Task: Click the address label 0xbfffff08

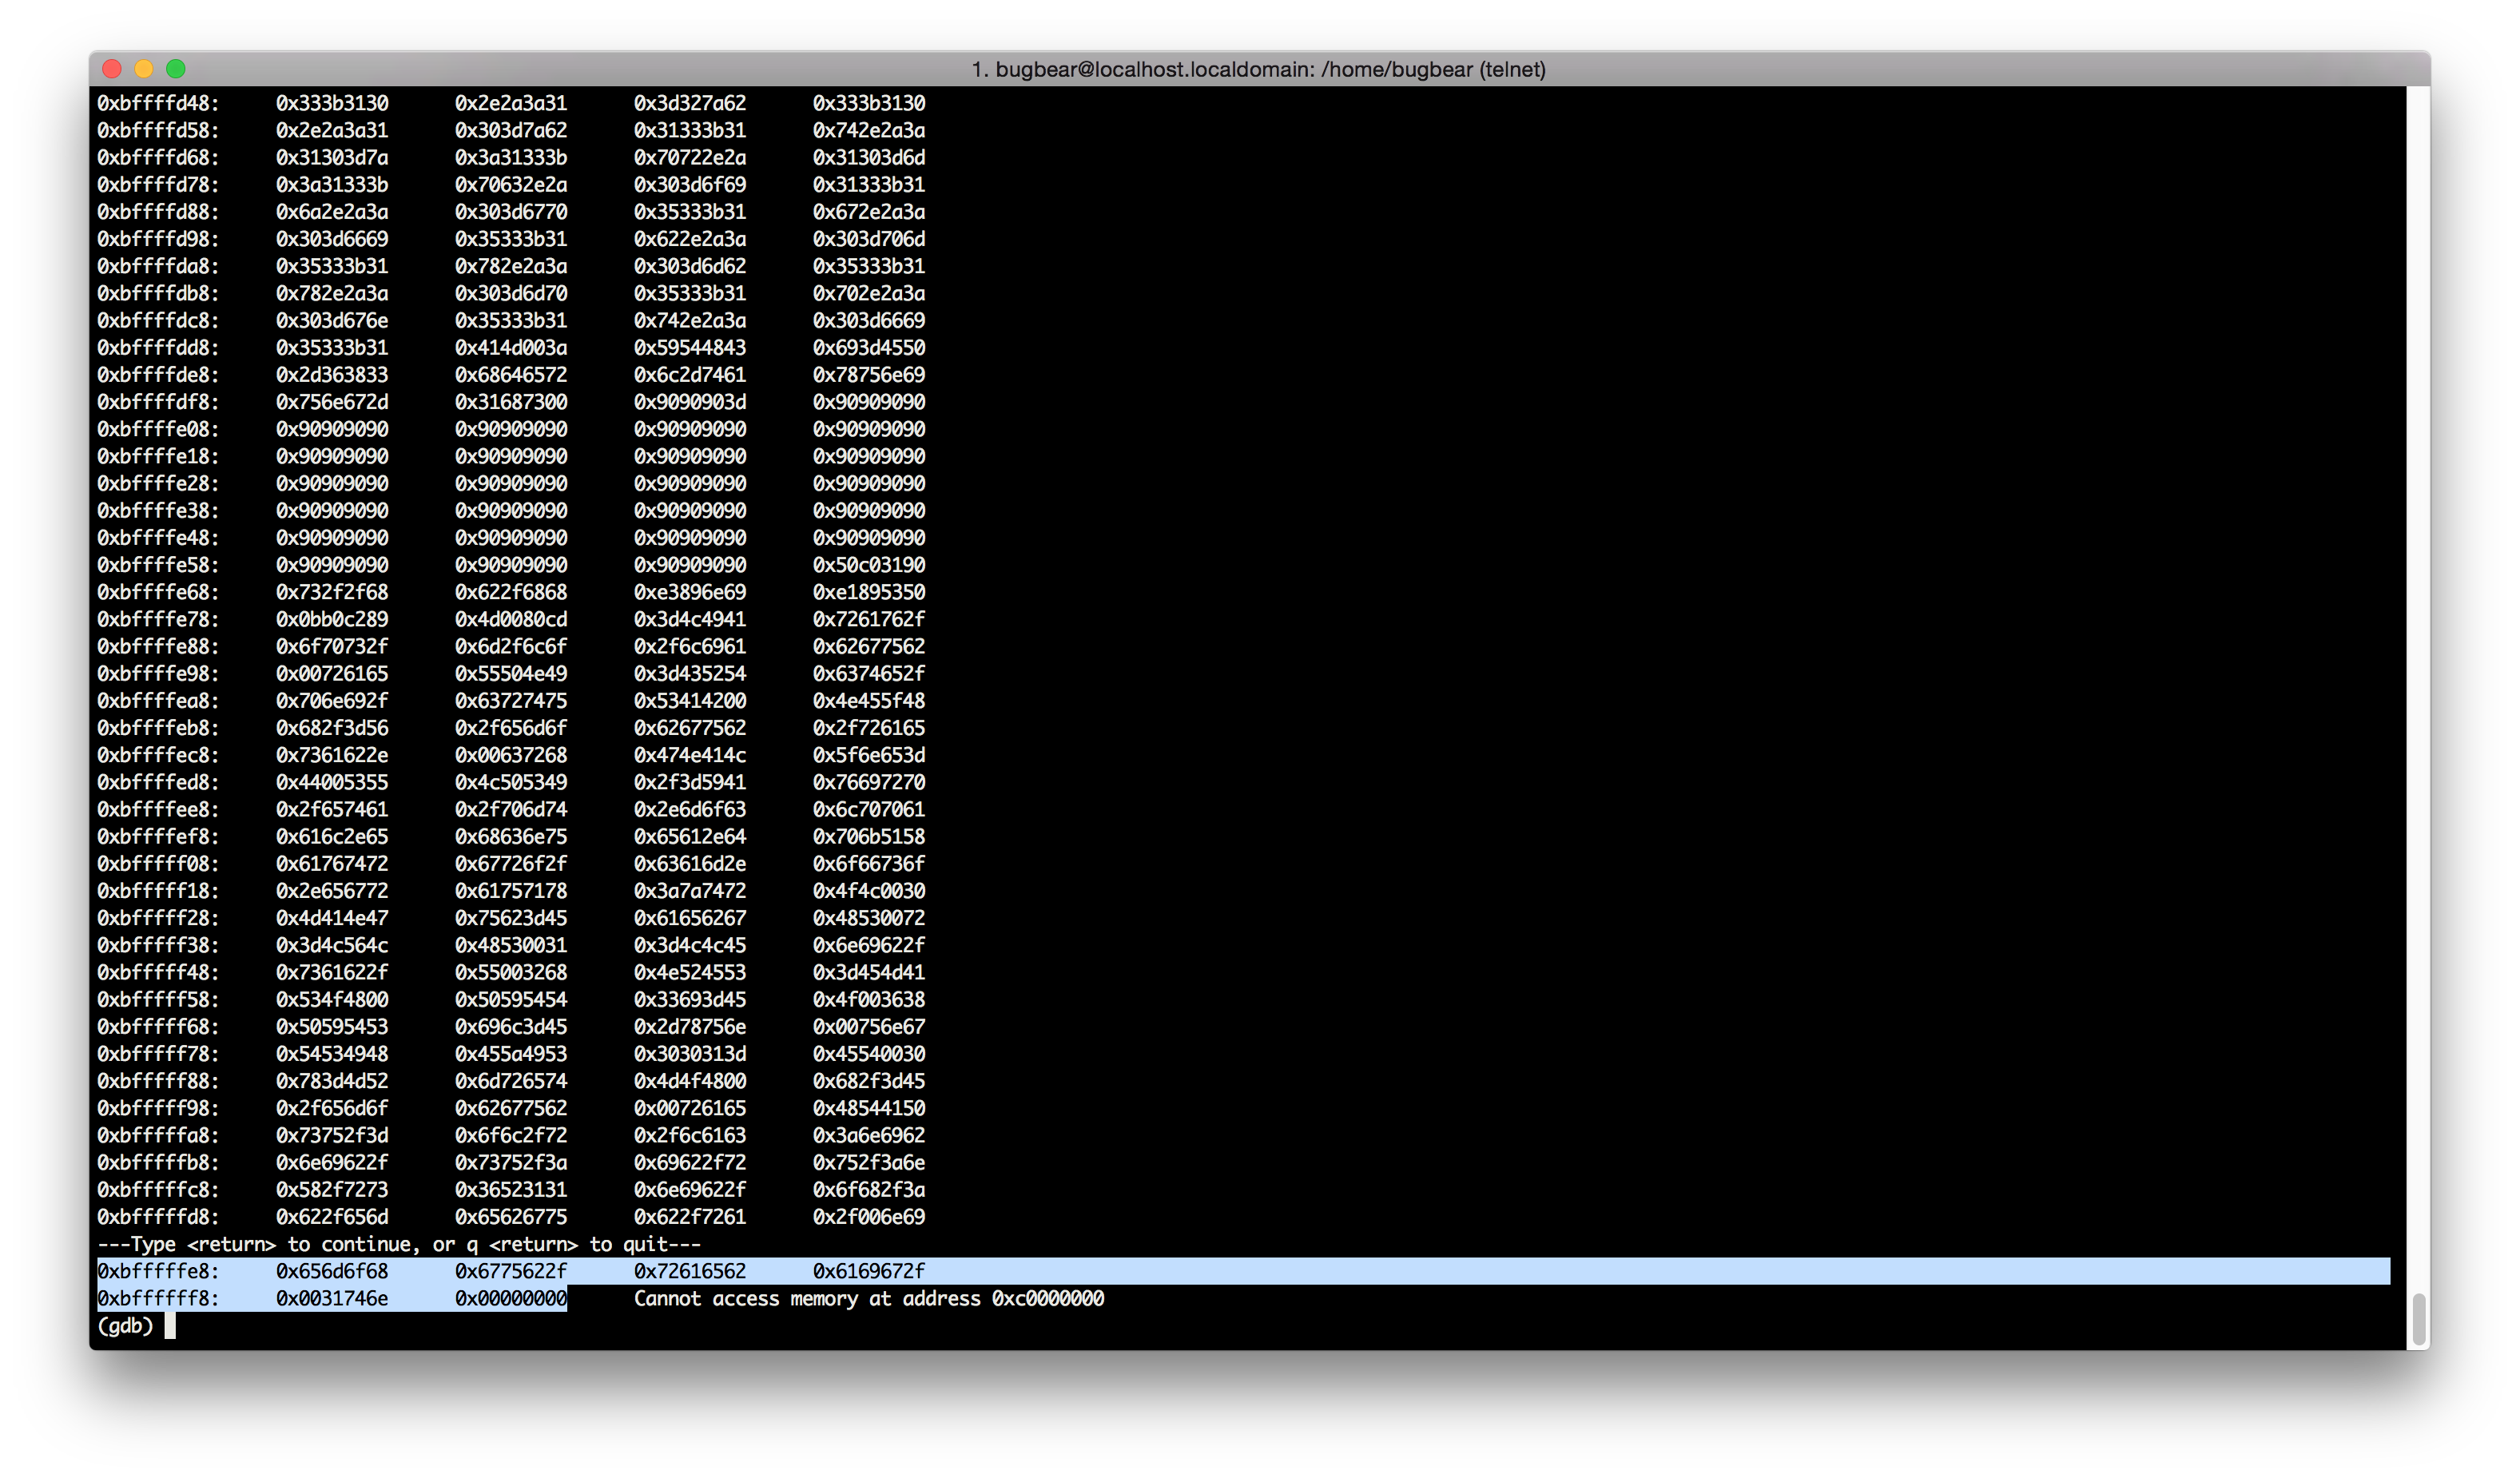Action: (x=157, y=864)
